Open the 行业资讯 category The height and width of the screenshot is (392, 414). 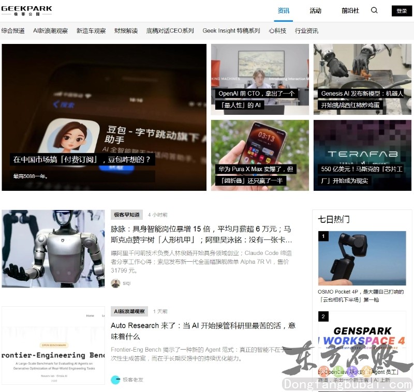coord(306,31)
